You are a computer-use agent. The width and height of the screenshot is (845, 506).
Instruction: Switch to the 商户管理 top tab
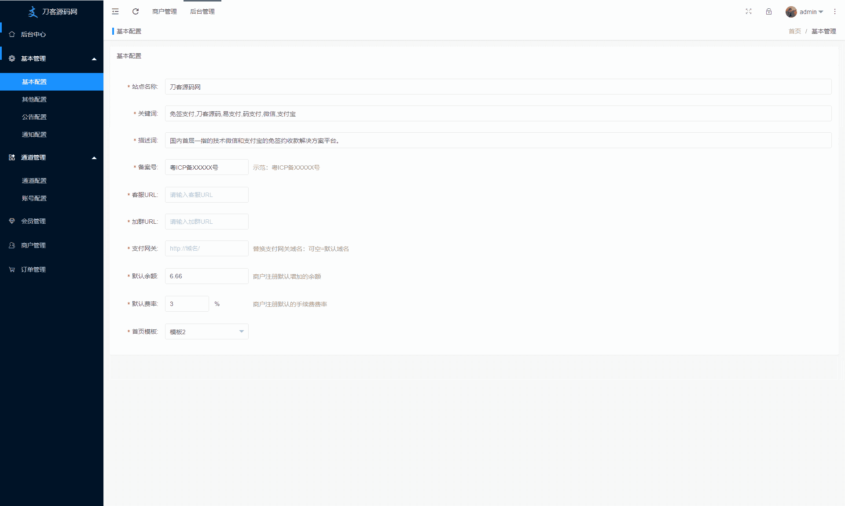click(x=165, y=11)
